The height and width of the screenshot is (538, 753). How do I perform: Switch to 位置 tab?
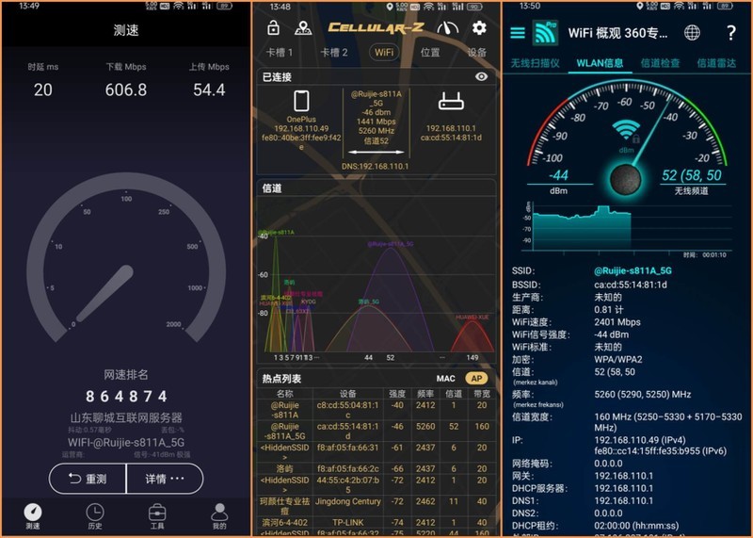(430, 53)
